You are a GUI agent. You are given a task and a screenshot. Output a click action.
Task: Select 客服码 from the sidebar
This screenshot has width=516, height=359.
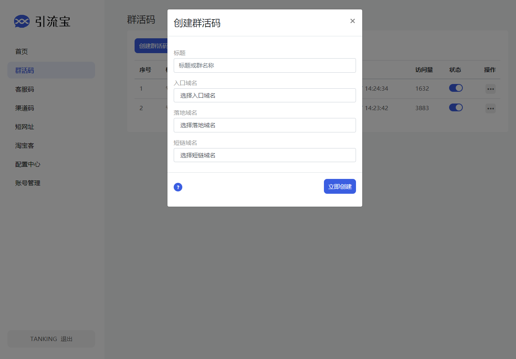pyautogui.click(x=24, y=89)
